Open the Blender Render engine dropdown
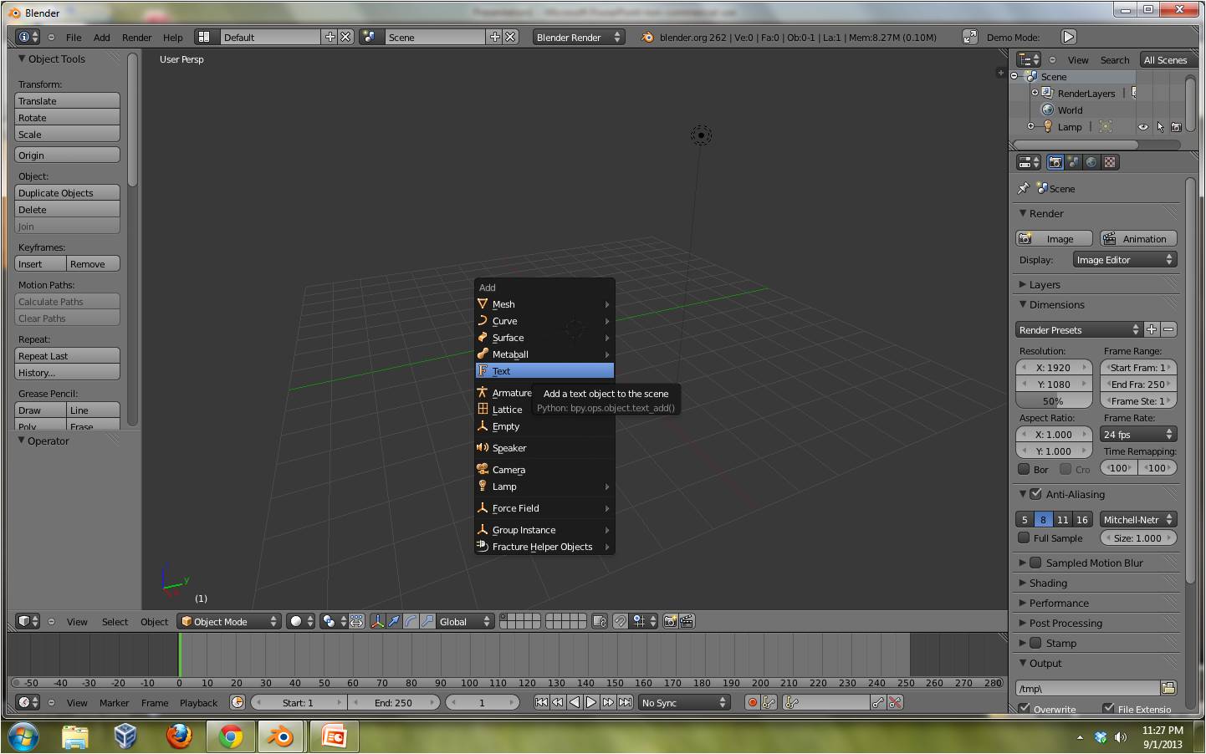Image resolution: width=1206 pixels, height=754 pixels. pos(579,37)
